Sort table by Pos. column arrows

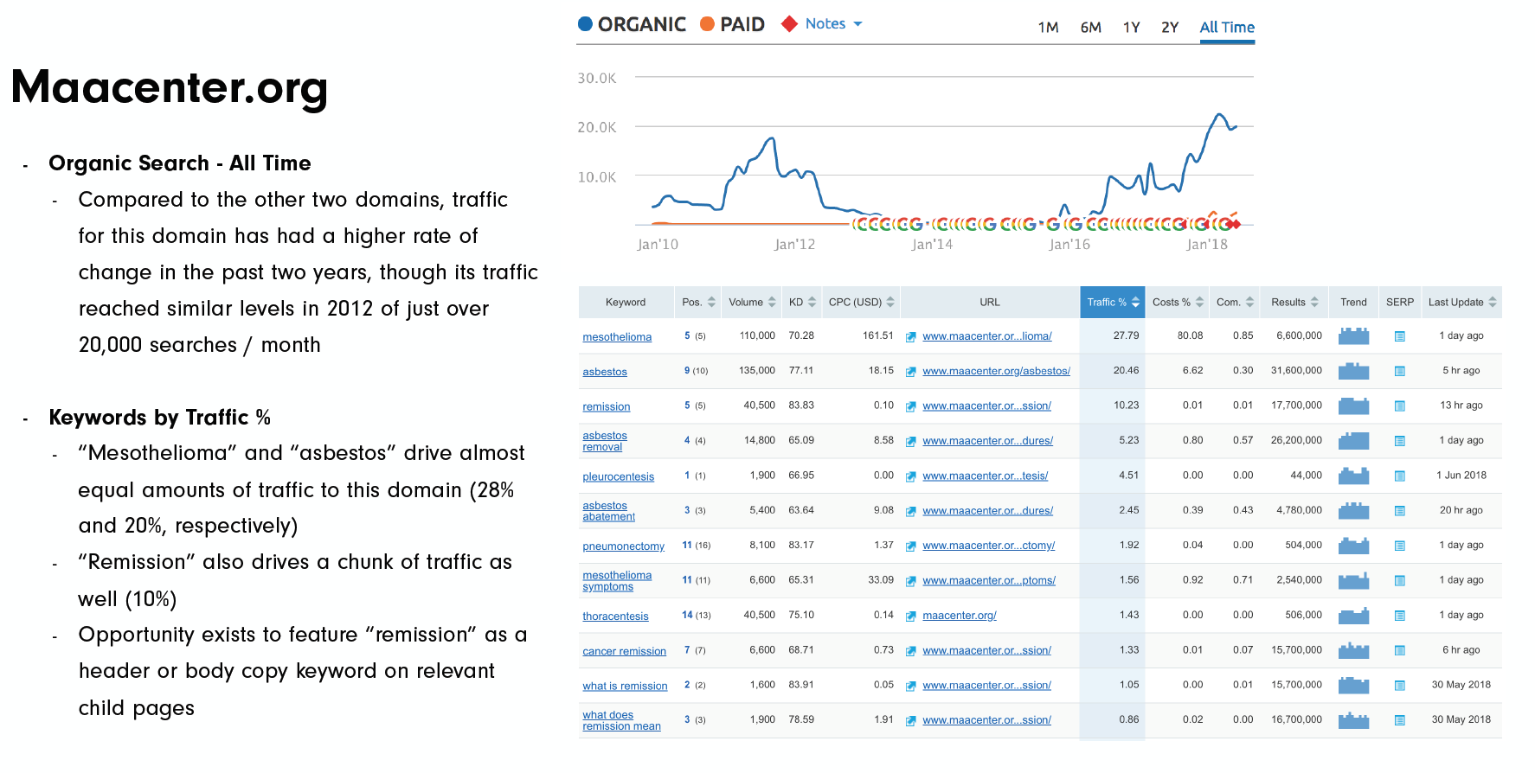pos(711,302)
